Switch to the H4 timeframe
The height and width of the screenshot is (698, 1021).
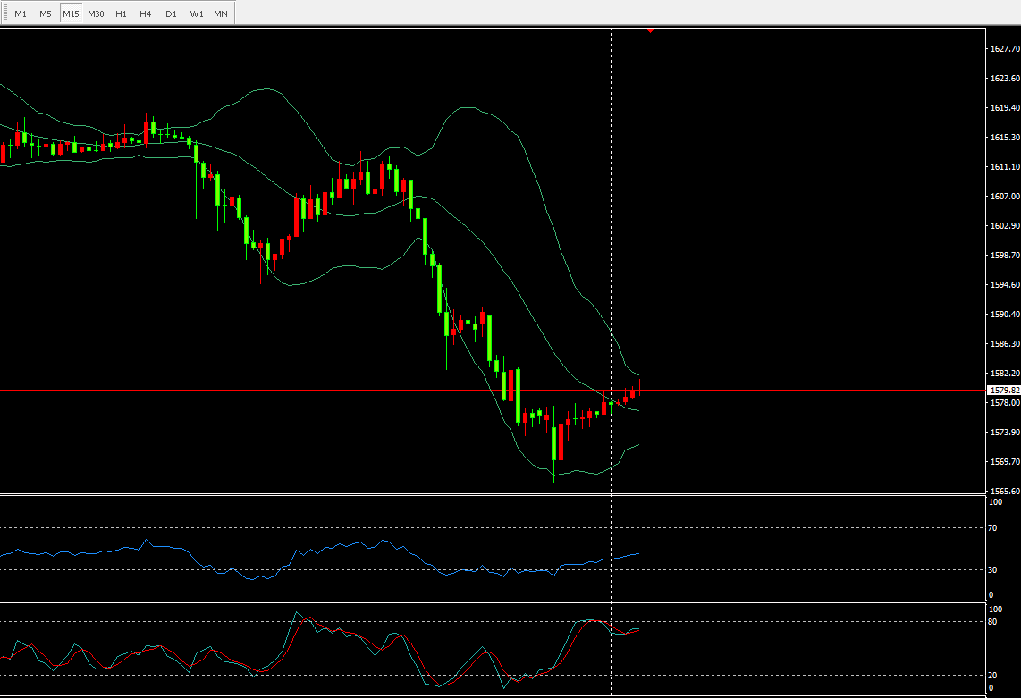pos(146,13)
